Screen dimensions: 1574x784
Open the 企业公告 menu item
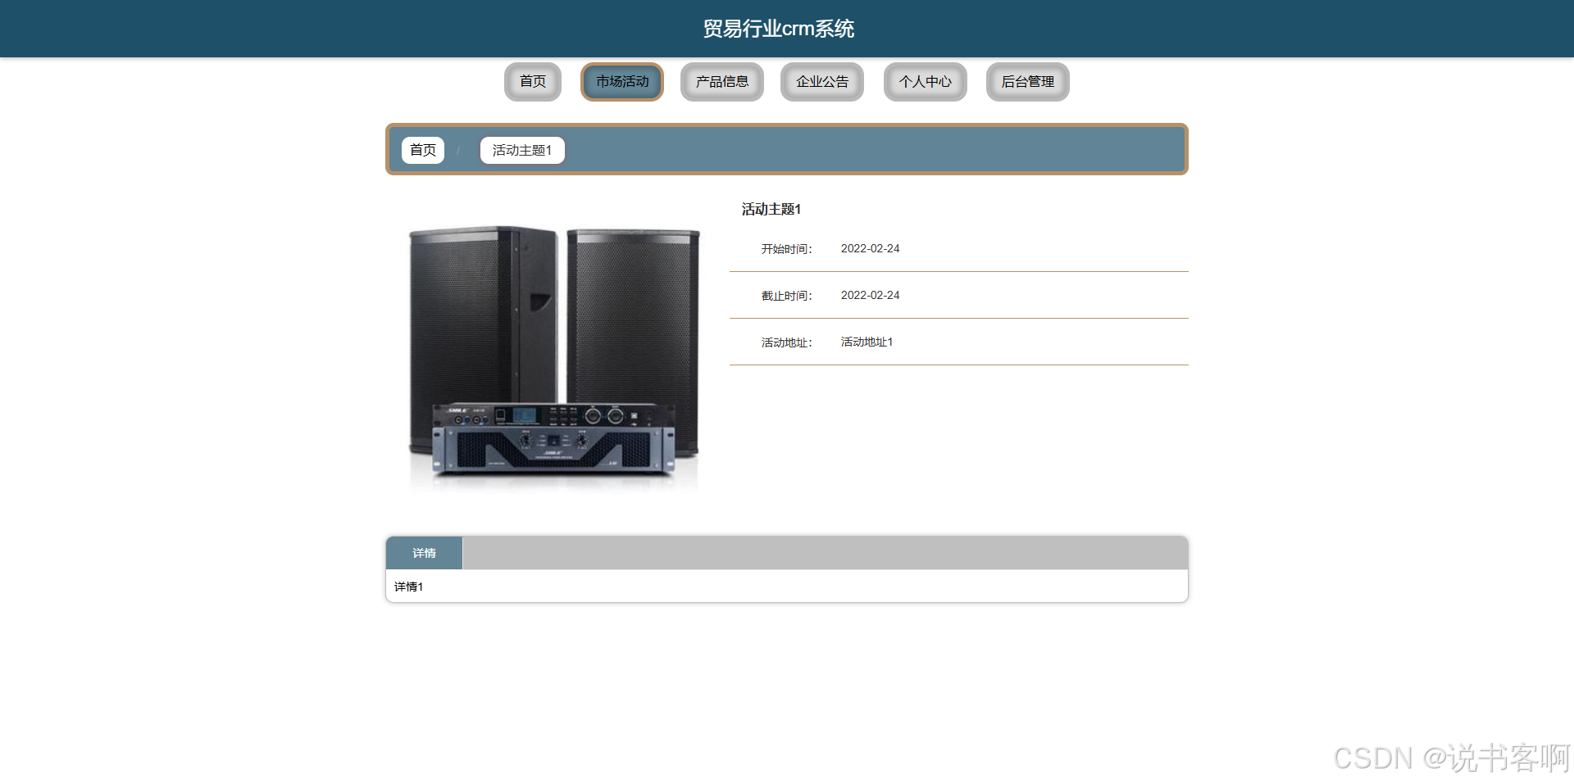click(822, 82)
